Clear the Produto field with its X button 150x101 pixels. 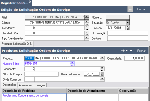click(x=102, y=57)
